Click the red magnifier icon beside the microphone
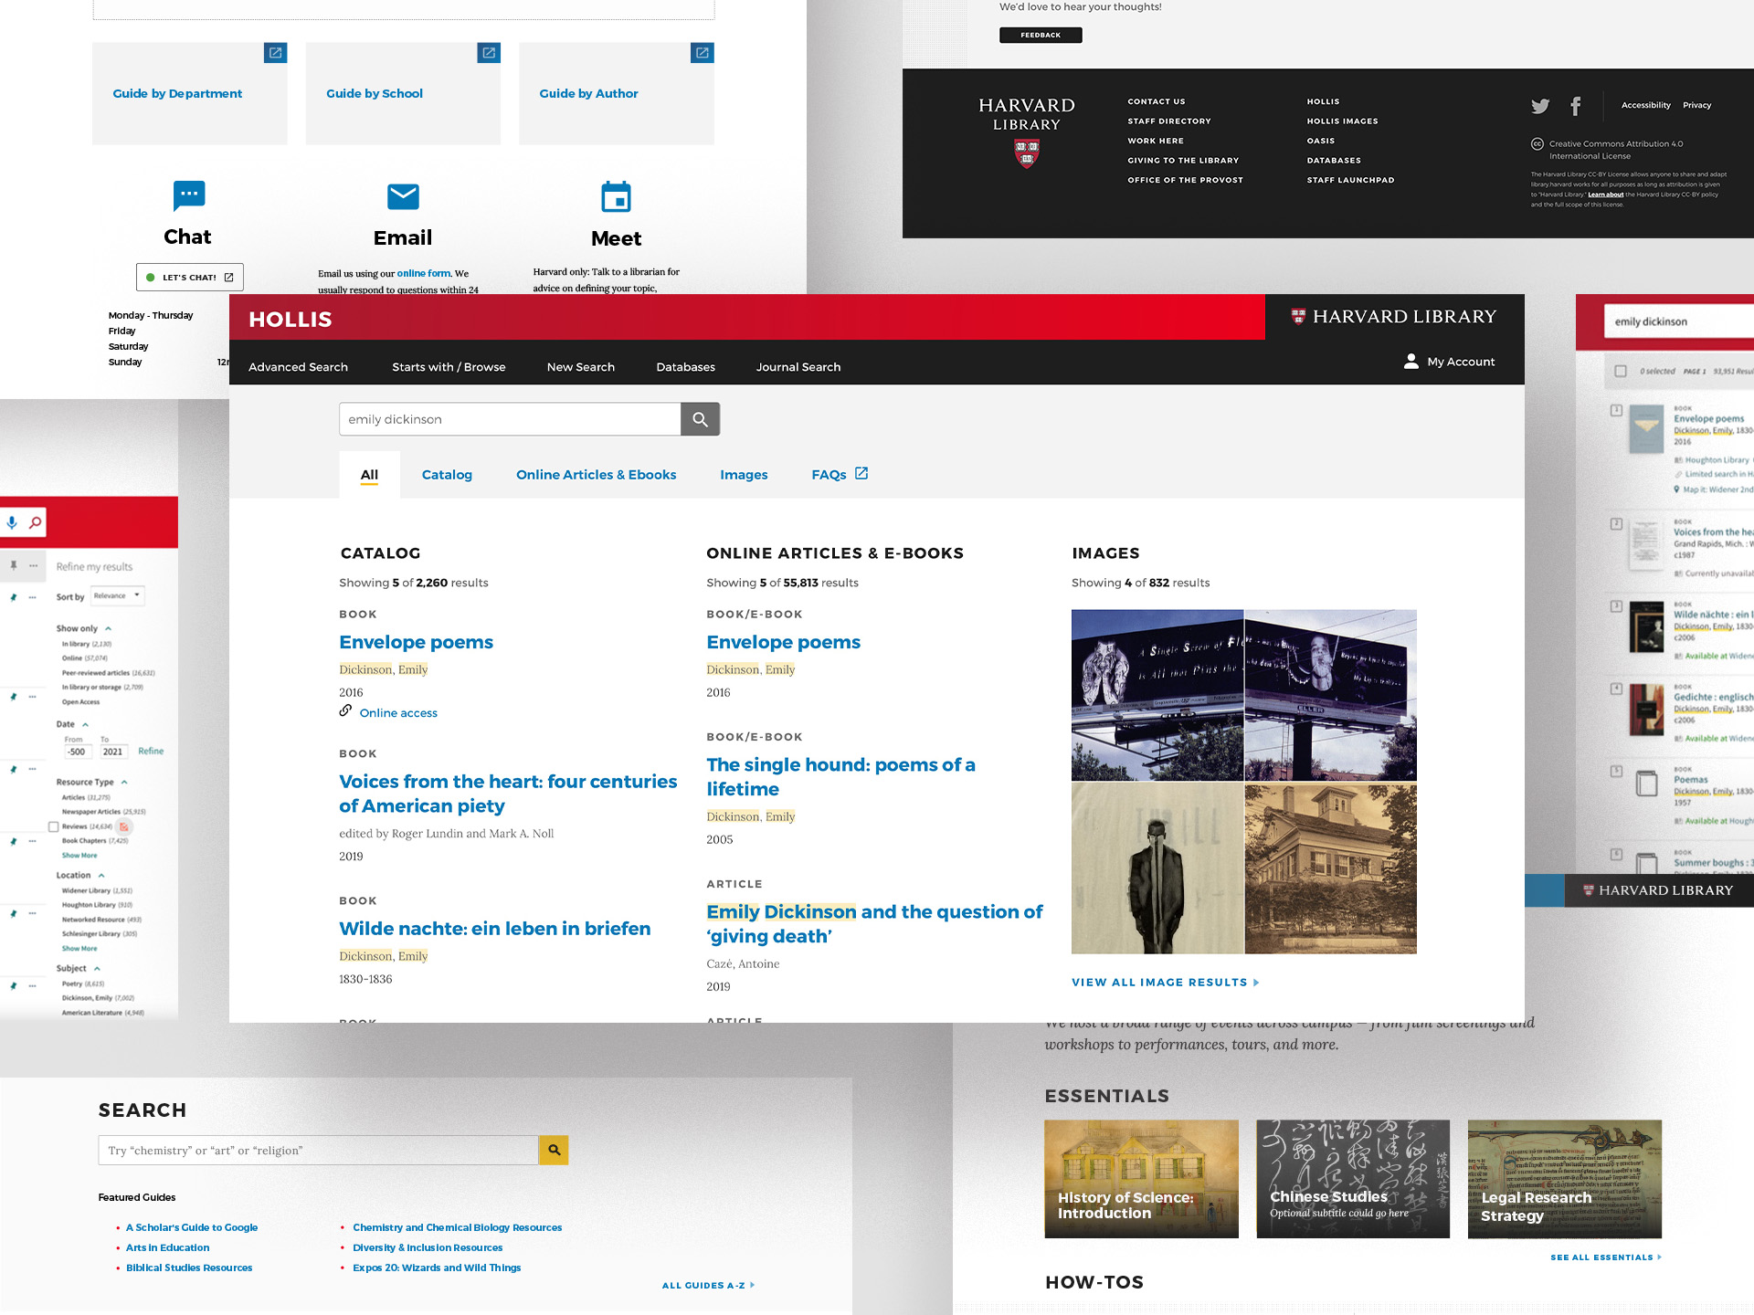Image resolution: width=1754 pixels, height=1315 pixels. click(35, 522)
